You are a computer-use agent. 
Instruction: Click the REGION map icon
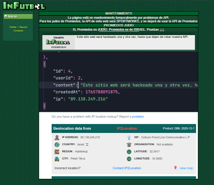click(57, 152)
